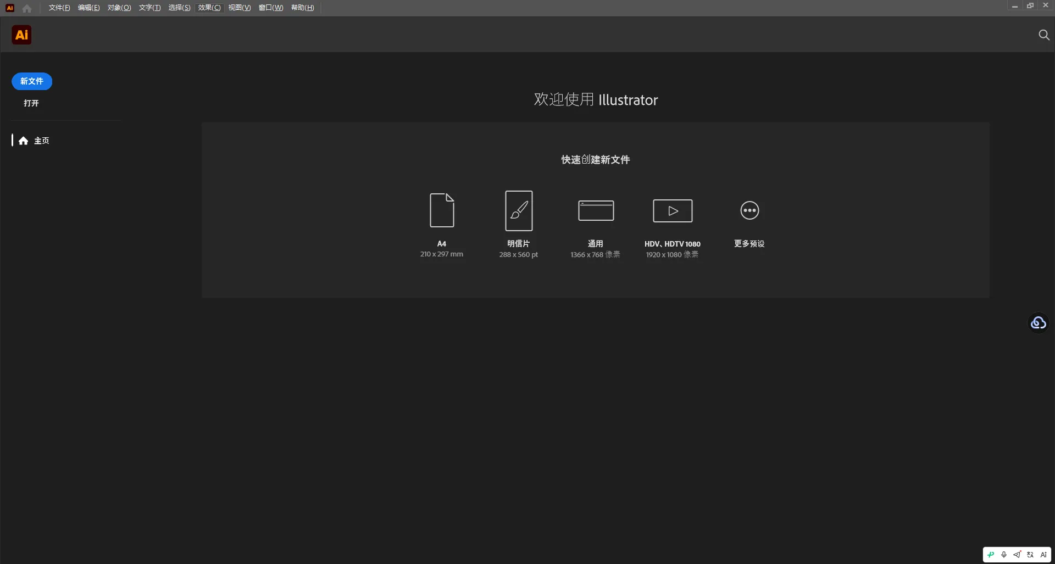The width and height of the screenshot is (1055, 564).
Task: Open the 选择(S) menu
Action: coord(179,8)
